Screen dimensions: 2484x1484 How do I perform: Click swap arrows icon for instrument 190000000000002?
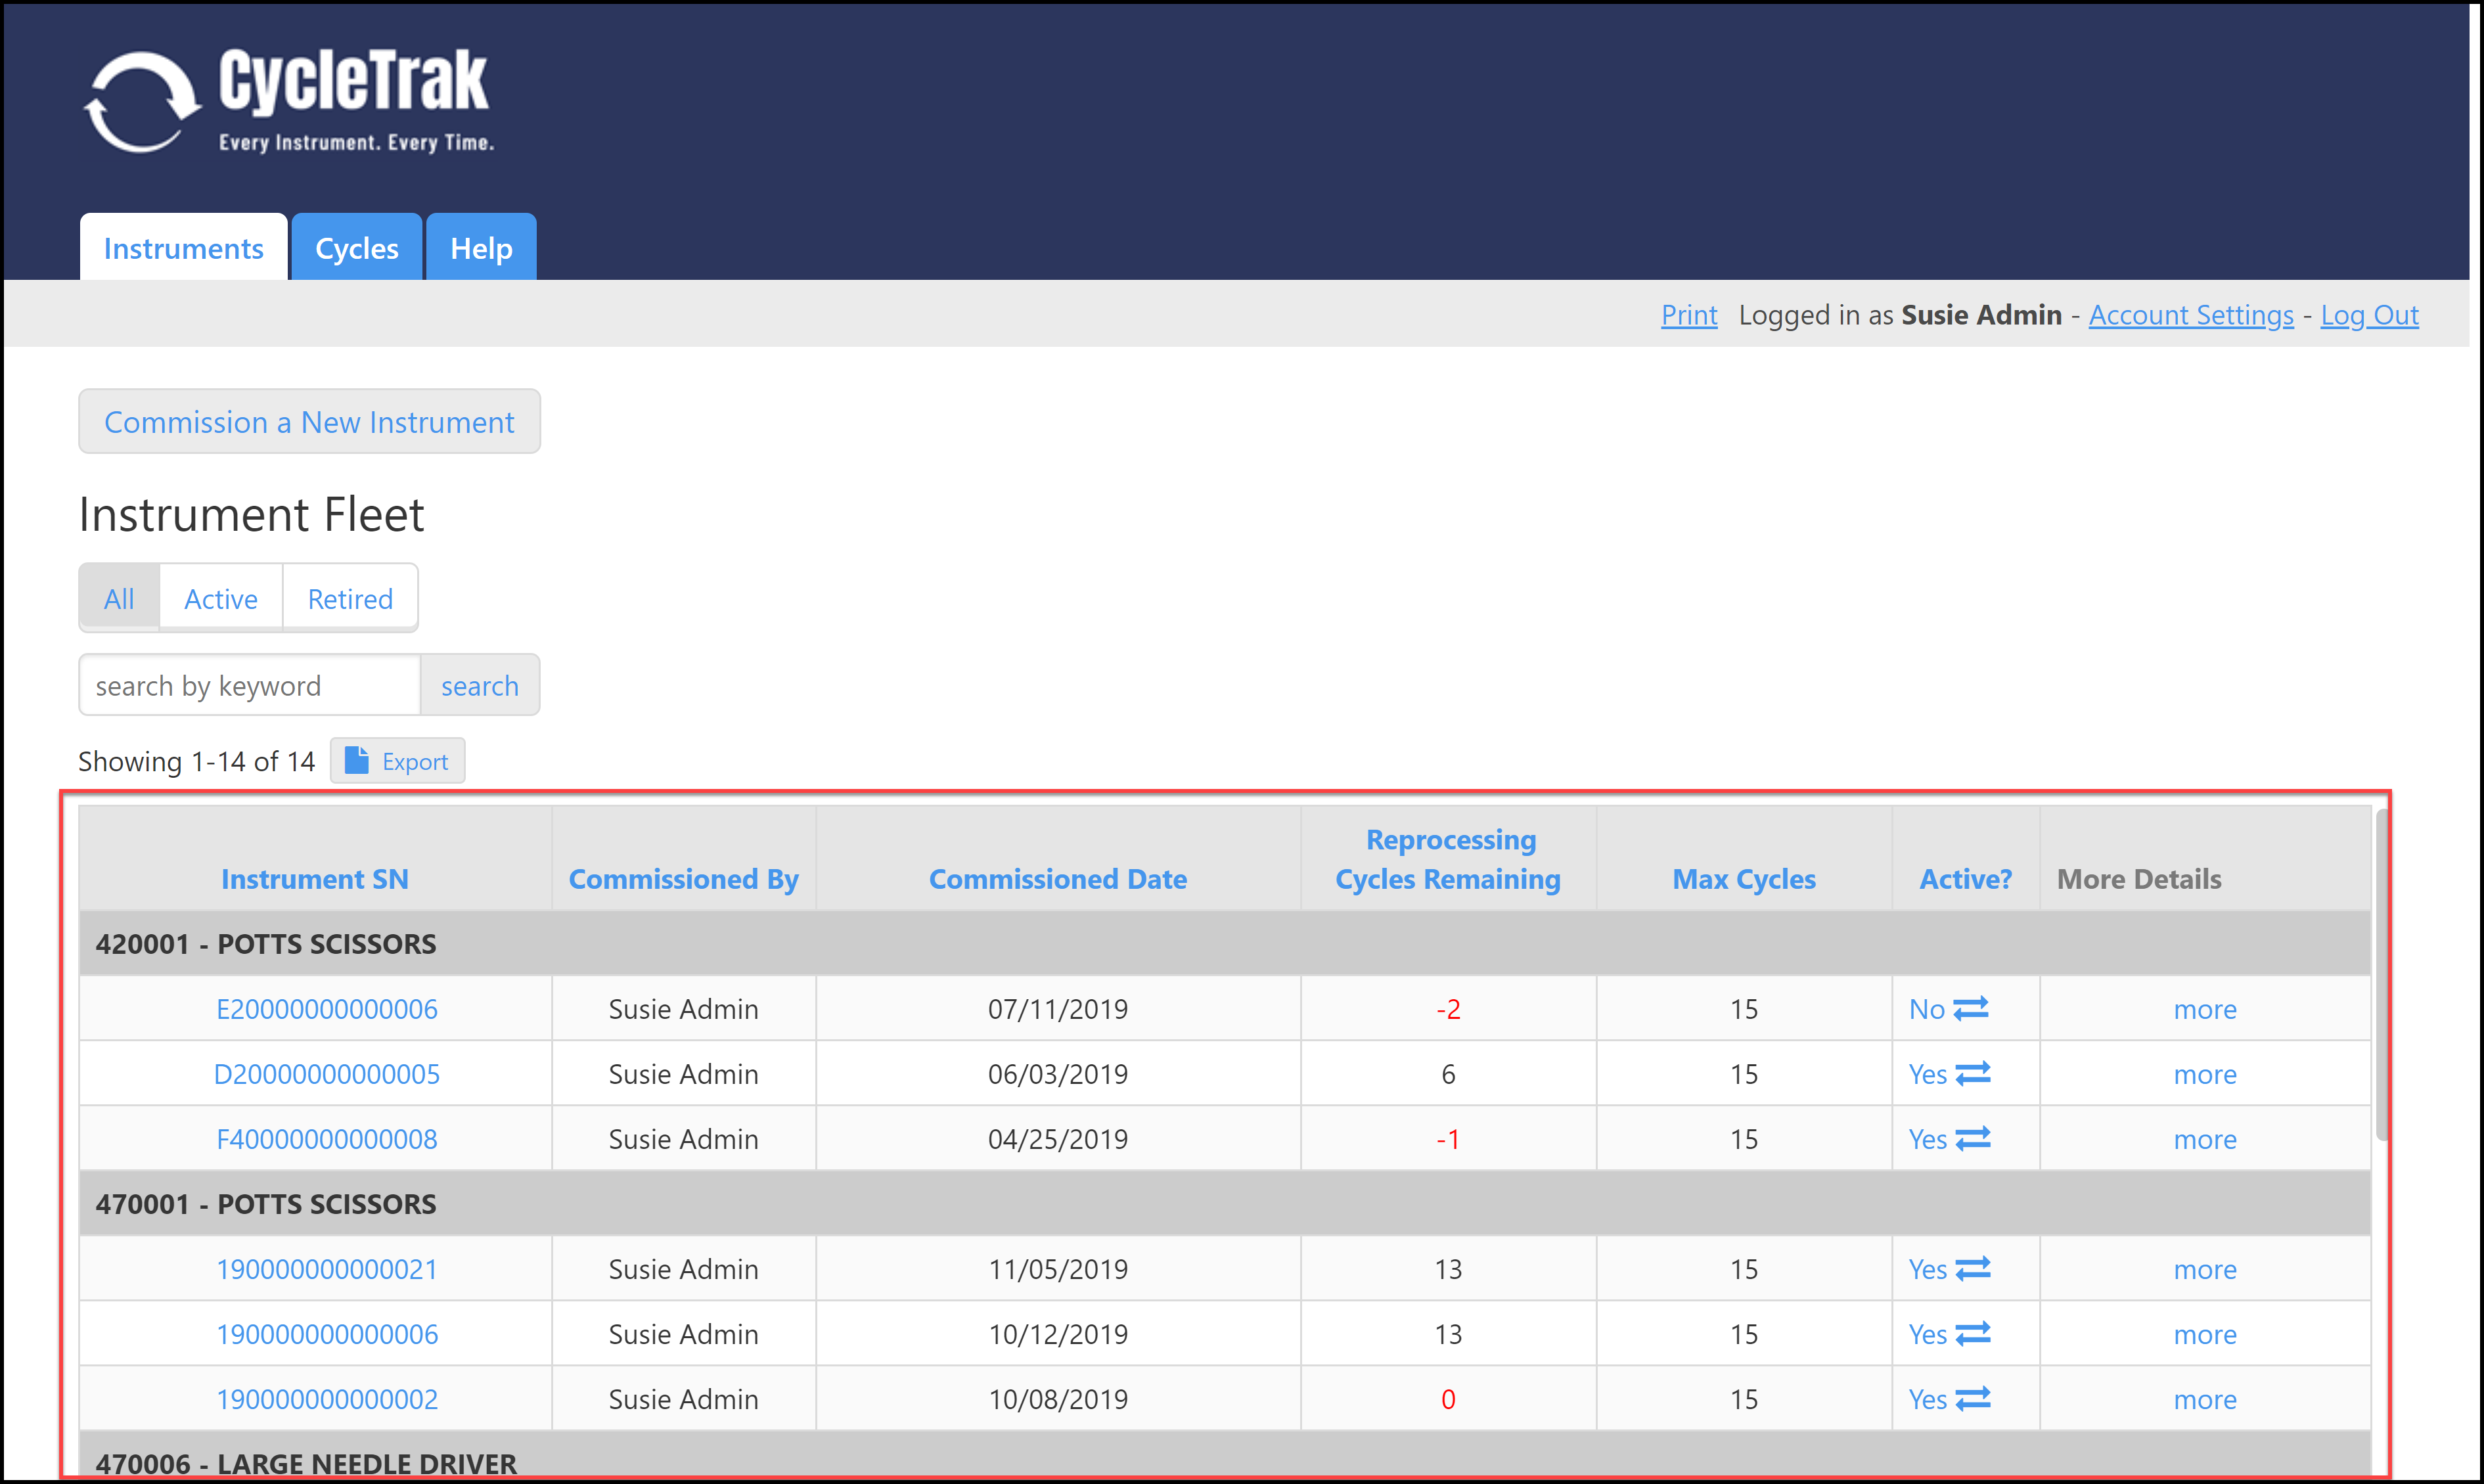(x=1972, y=1398)
